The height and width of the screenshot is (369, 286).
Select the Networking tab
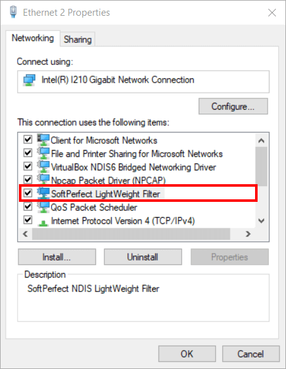[33, 38]
